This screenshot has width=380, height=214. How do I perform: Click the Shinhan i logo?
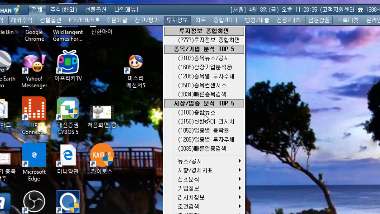(x=10, y=10)
